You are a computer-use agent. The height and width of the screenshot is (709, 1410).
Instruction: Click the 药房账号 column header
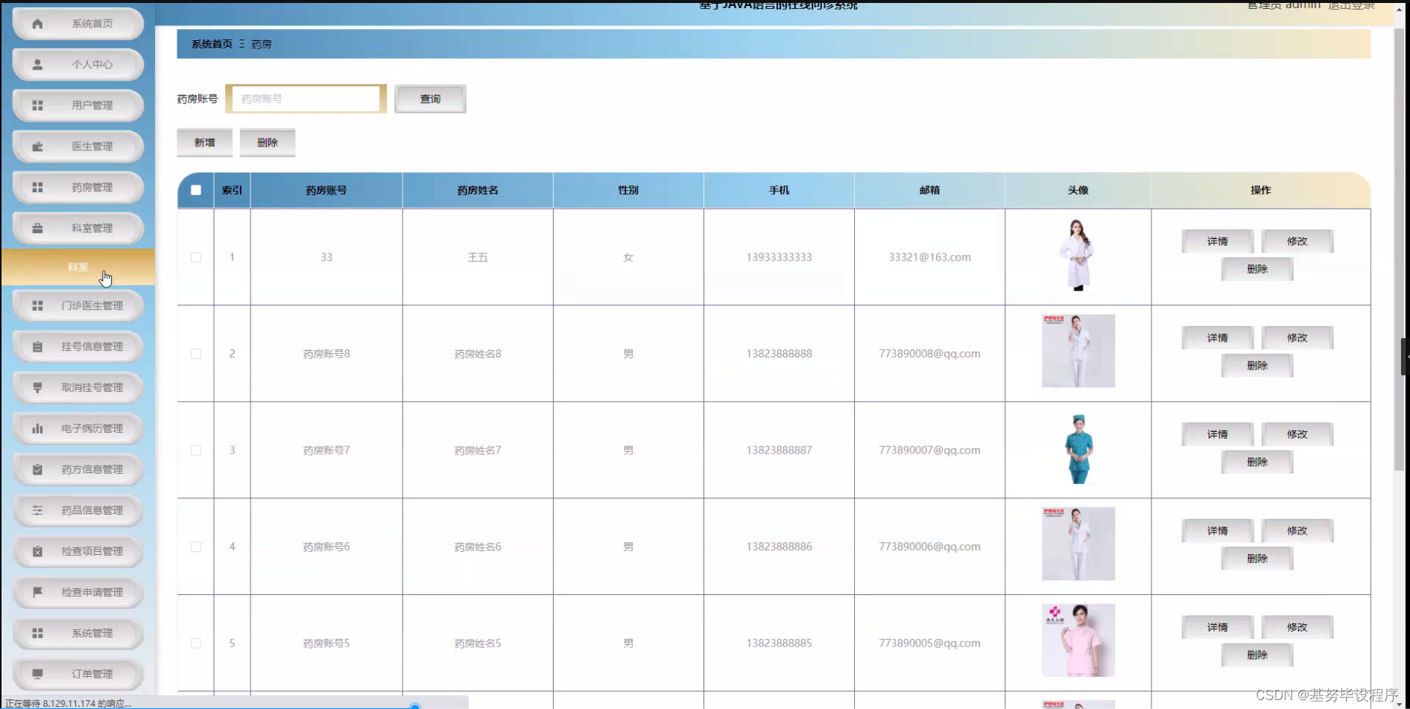pos(326,191)
